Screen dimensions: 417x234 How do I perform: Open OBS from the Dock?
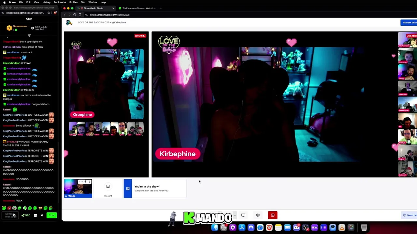click(x=306, y=228)
